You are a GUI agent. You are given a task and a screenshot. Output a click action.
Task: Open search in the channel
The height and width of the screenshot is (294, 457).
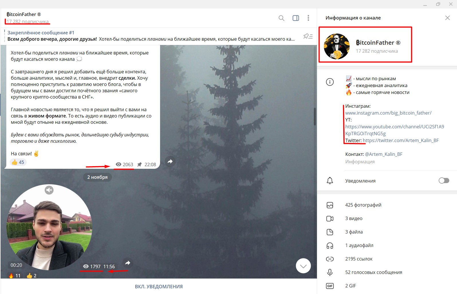(x=281, y=18)
